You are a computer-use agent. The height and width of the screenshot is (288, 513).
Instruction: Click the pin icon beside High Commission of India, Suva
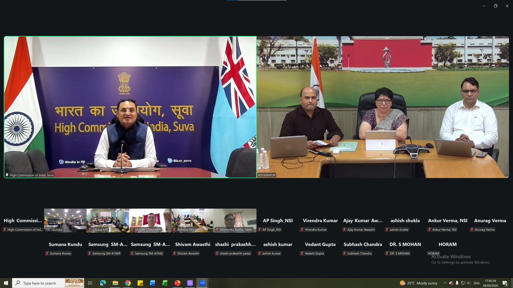coord(7,175)
